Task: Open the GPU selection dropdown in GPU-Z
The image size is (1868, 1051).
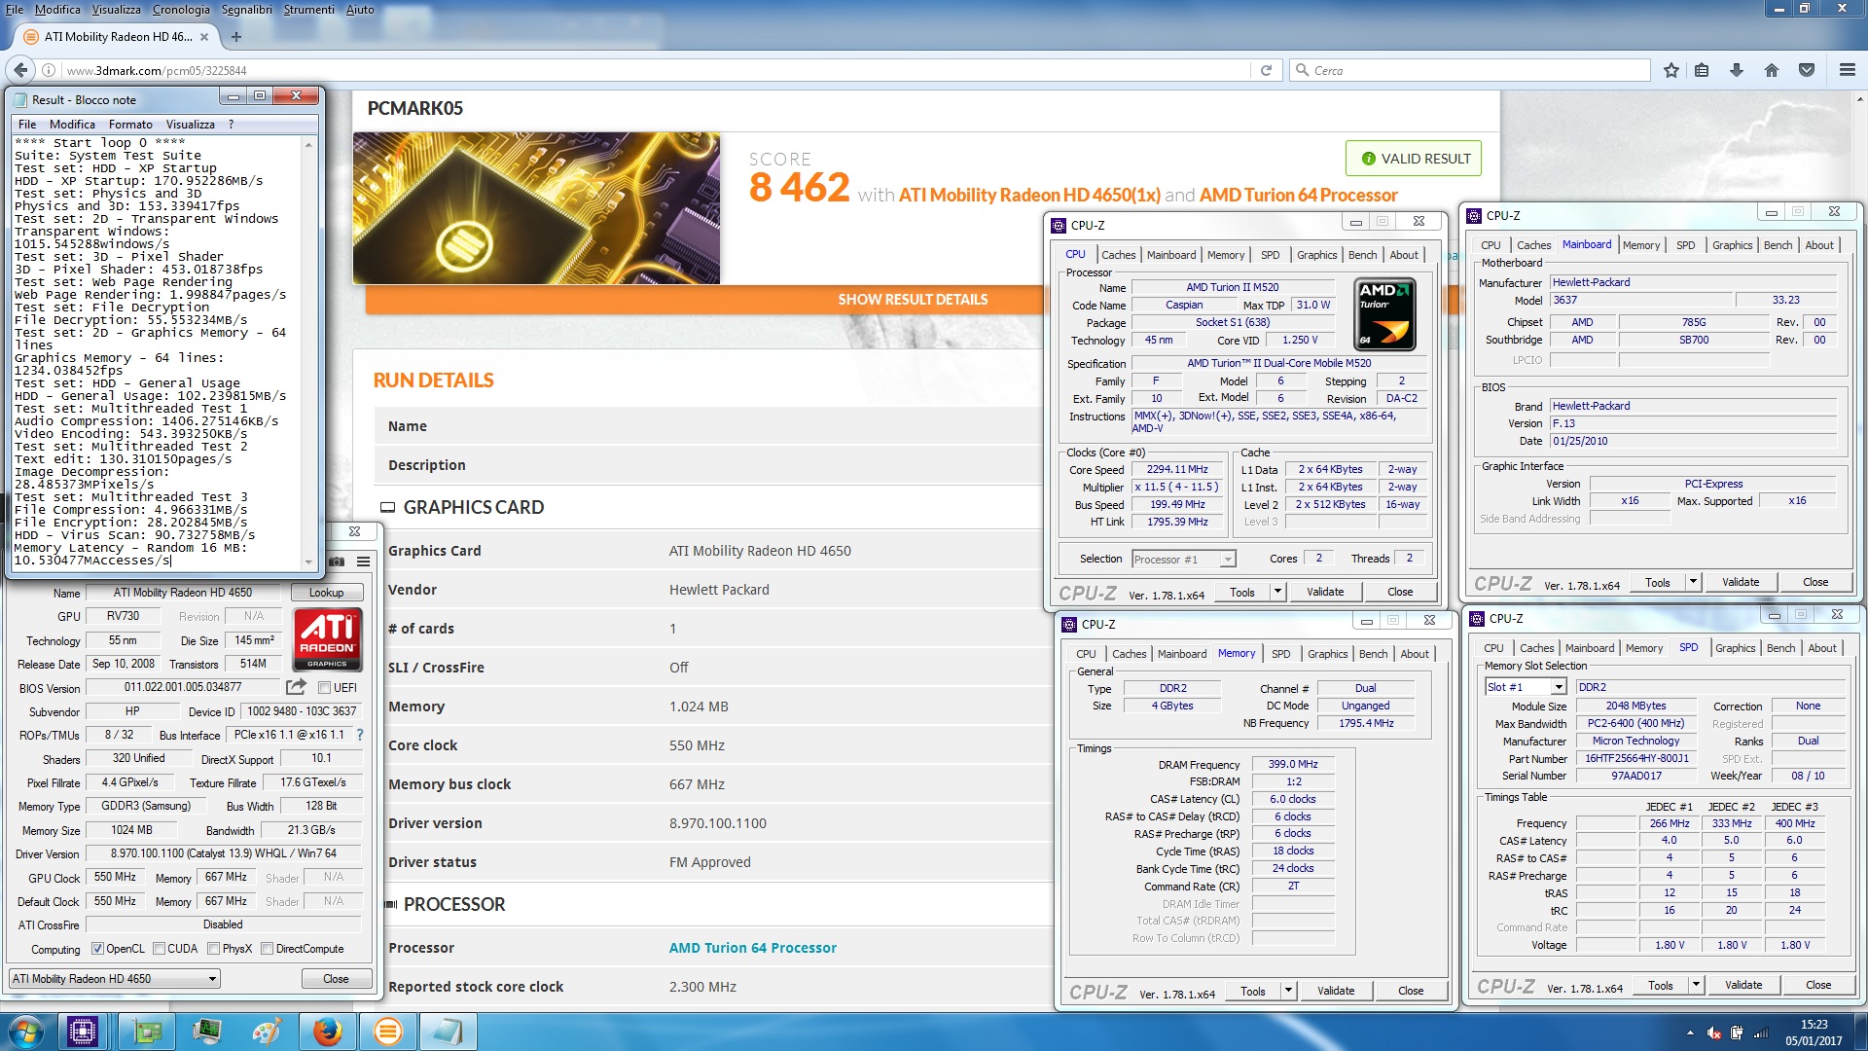Action: pos(115,979)
